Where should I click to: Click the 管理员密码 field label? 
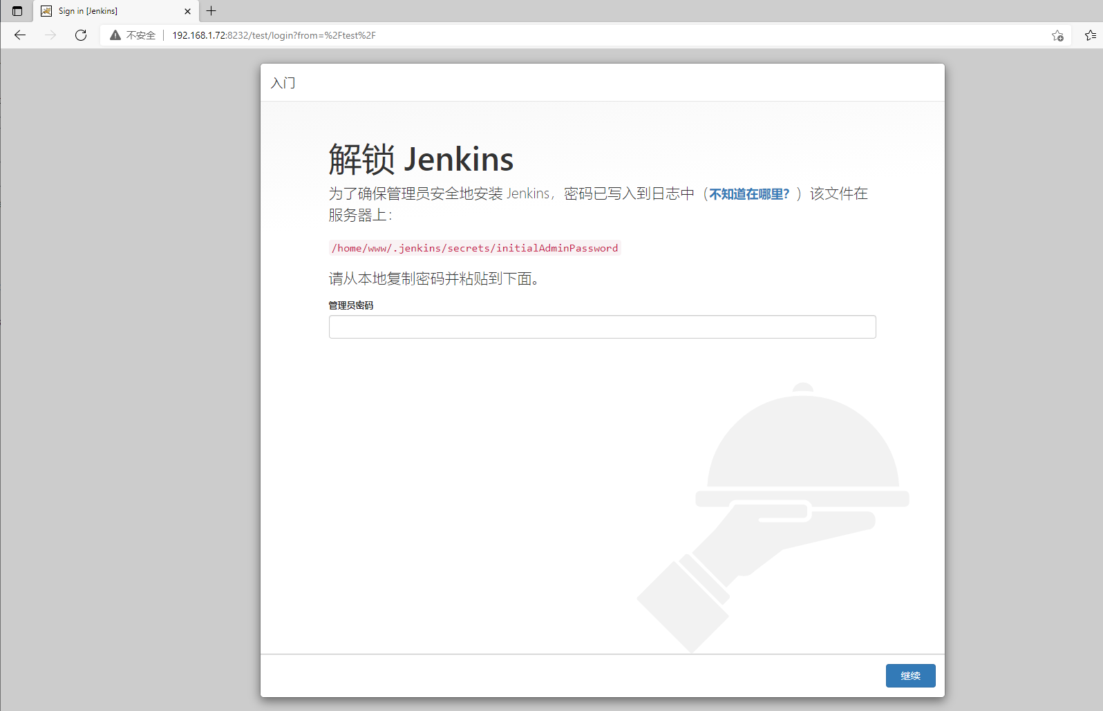(351, 305)
